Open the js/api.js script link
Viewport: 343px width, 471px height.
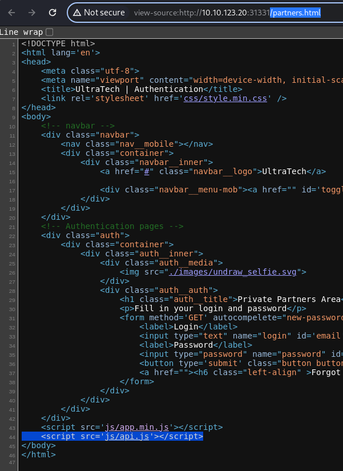(x=127, y=436)
